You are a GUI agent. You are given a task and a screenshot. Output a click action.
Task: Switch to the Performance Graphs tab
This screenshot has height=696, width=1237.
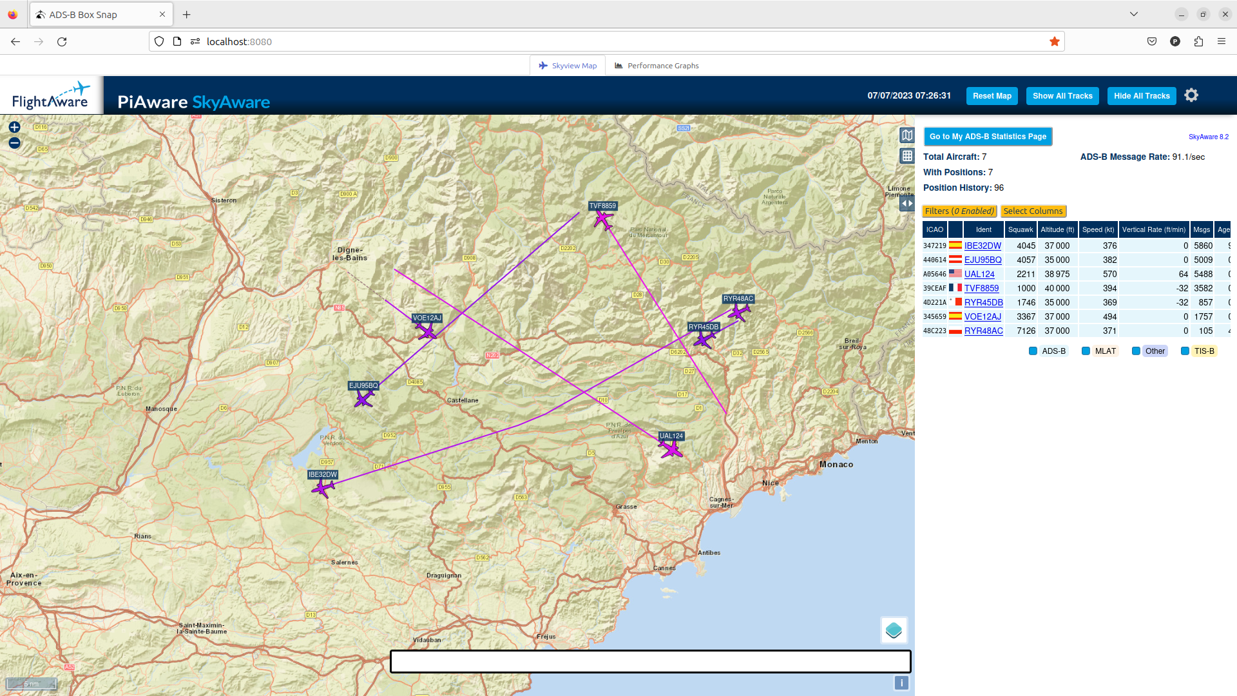tap(657, 66)
